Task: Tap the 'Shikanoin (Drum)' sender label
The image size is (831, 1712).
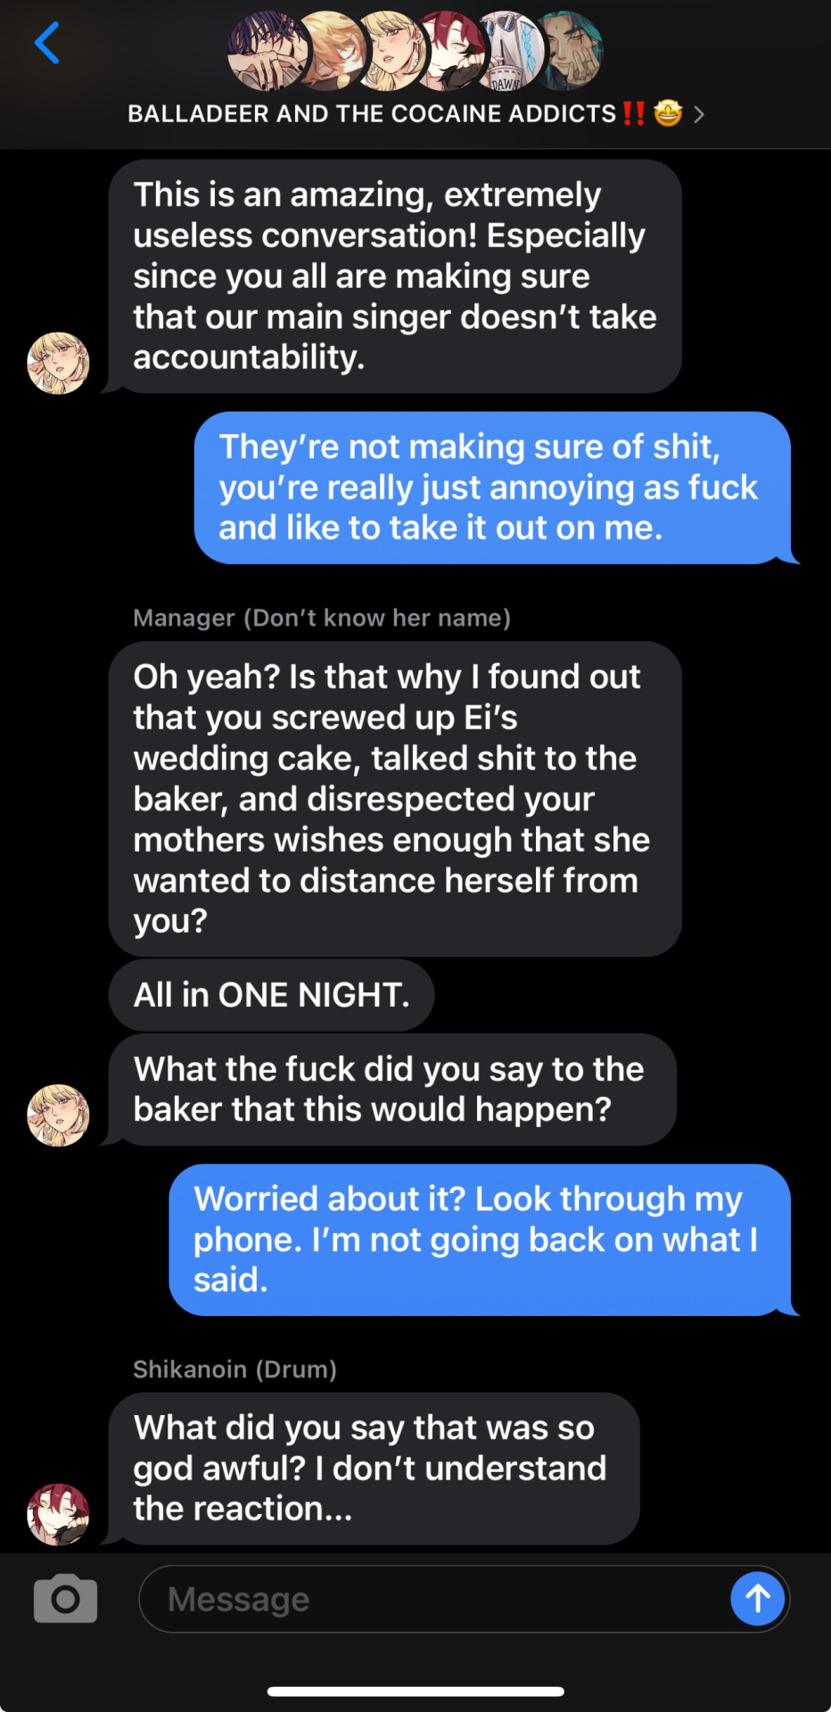Action: [x=234, y=1370]
